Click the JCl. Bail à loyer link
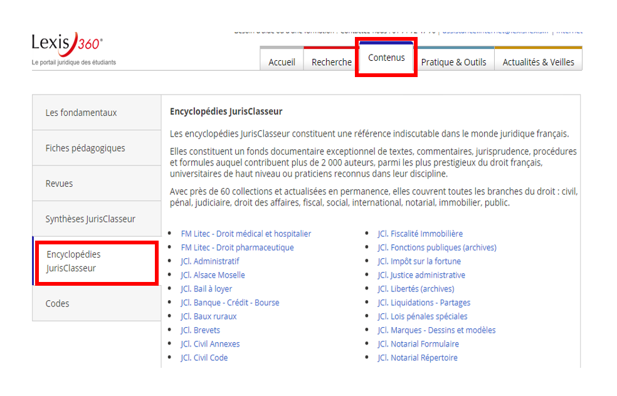Image resolution: width=617 pixels, height=396 pixels. click(x=206, y=289)
